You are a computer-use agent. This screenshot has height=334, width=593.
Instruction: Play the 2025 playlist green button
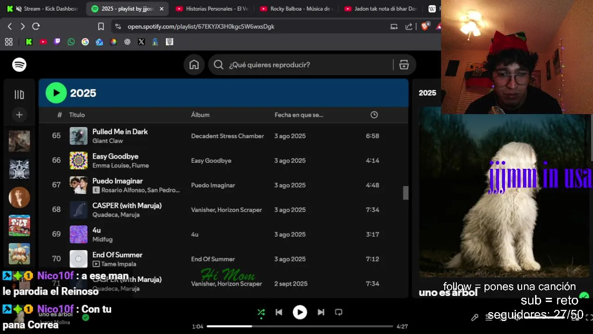pyautogui.click(x=56, y=93)
